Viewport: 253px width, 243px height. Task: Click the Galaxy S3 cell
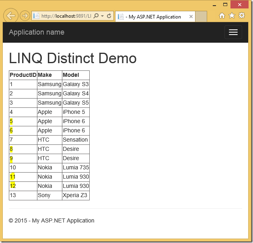(76, 84)
